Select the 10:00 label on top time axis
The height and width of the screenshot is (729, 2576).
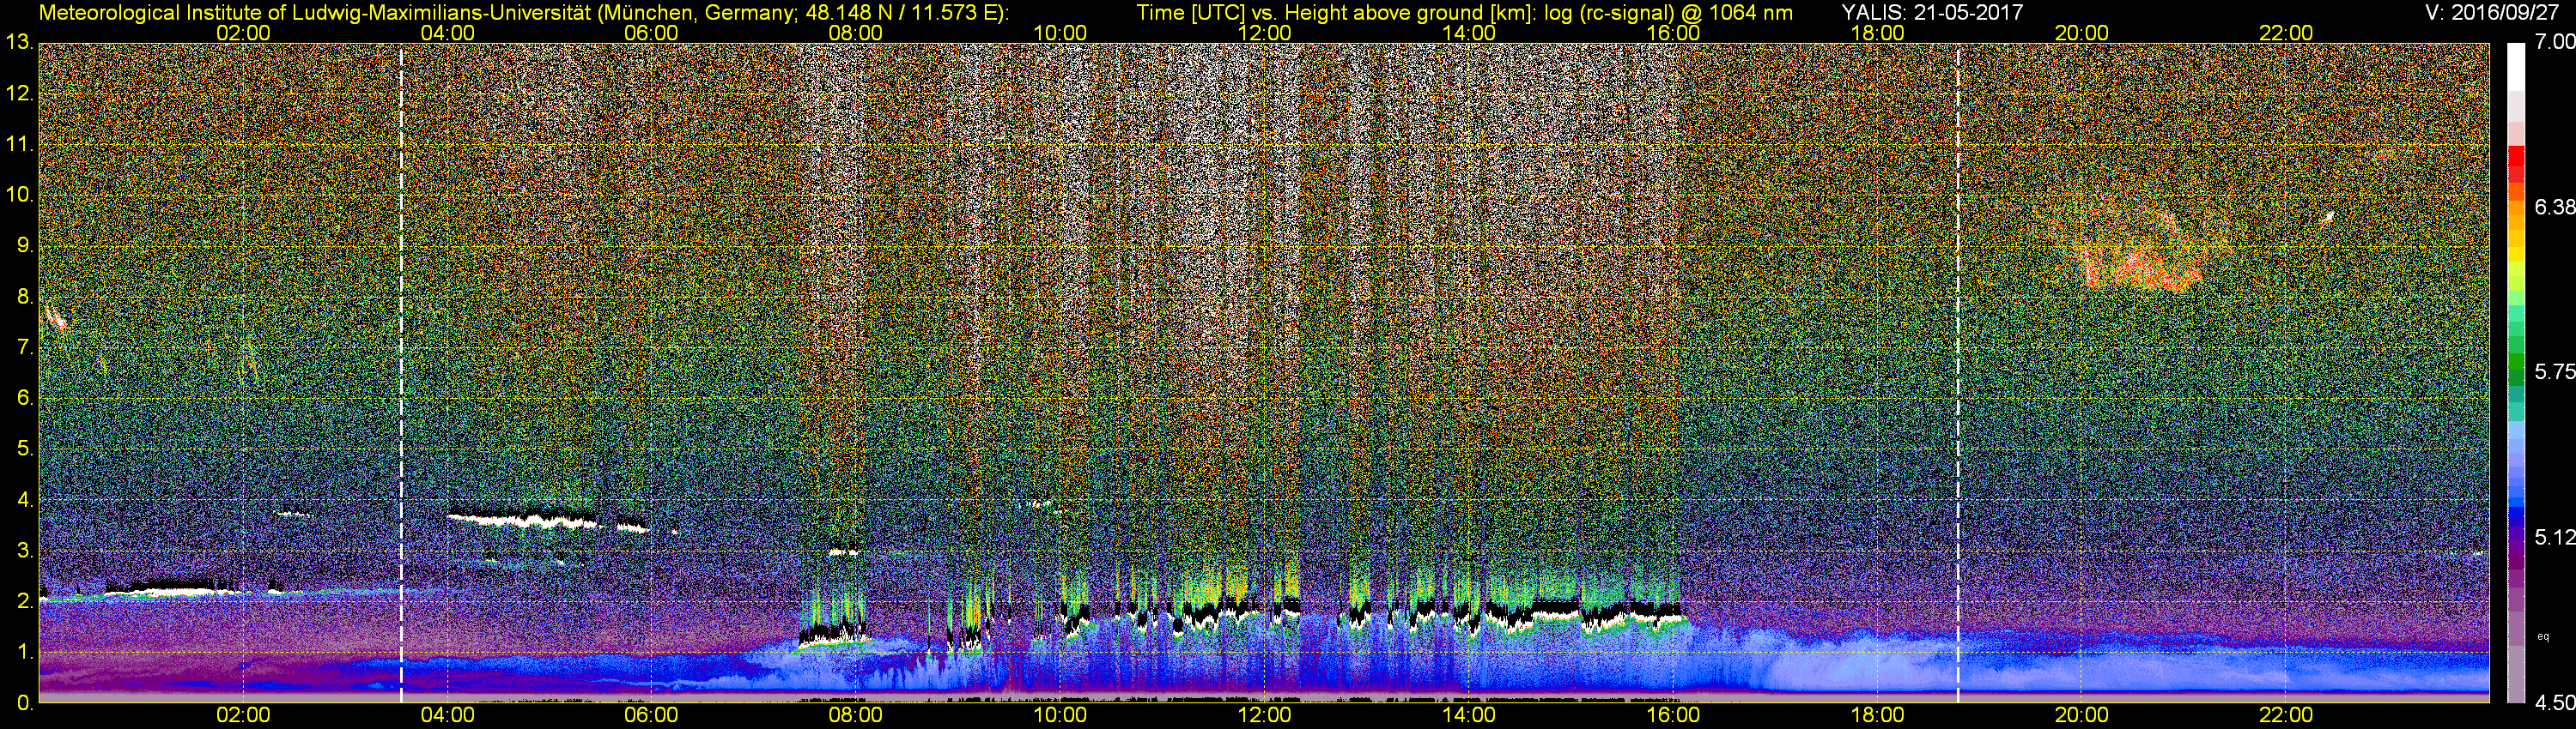tap(1060, 33)
